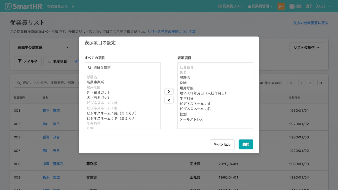338x190 pixels.
Task: Open the 9+ notifications badge
Action: 281,6
